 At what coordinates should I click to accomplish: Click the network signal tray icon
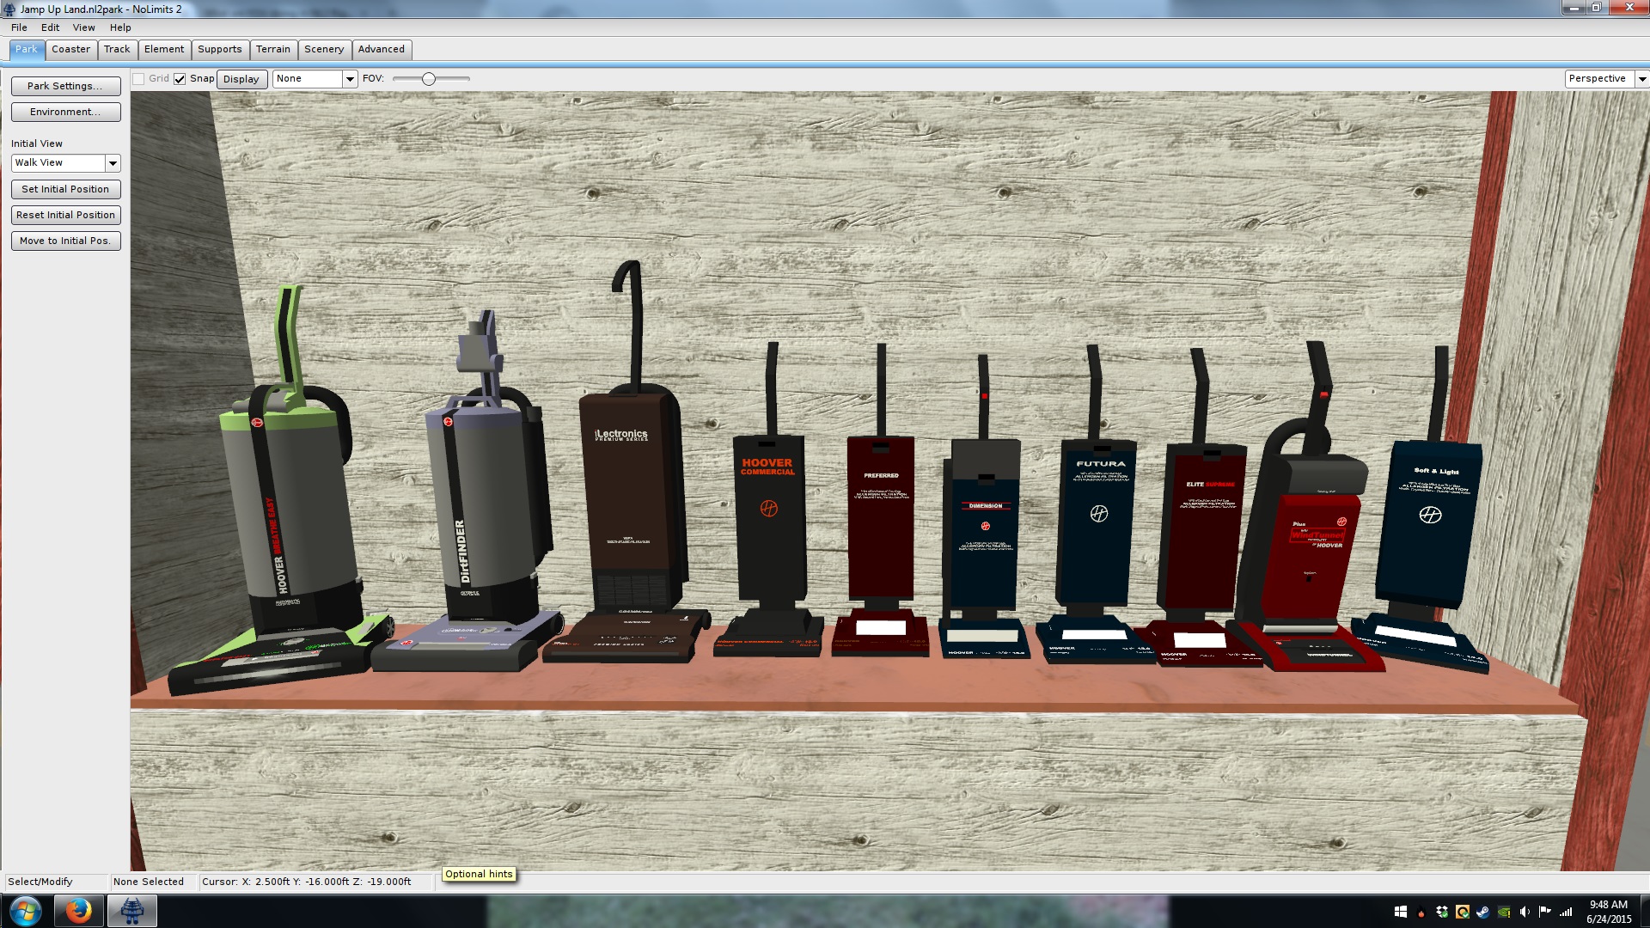click(1566, 912)
